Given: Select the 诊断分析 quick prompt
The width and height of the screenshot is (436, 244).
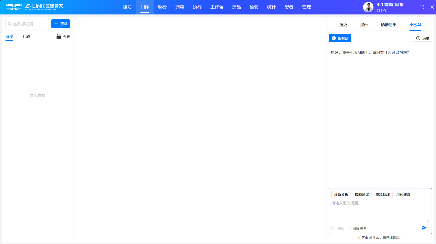Looking at the screenshot, I should (x=341, y=194).
